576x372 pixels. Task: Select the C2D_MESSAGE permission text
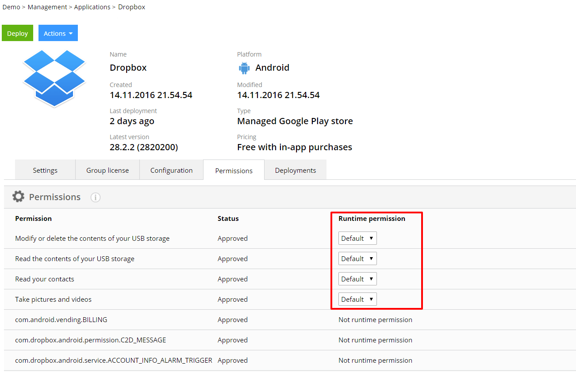(91, 340)
